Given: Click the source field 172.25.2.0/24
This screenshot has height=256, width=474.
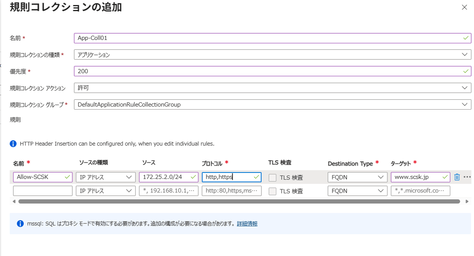Looking at the screenshot, I should 169,177.
